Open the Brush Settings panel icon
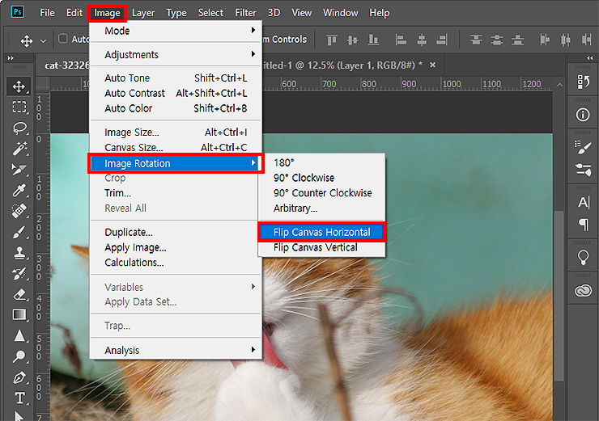Screen dimensions: 599x421 (x=583, y=147)
